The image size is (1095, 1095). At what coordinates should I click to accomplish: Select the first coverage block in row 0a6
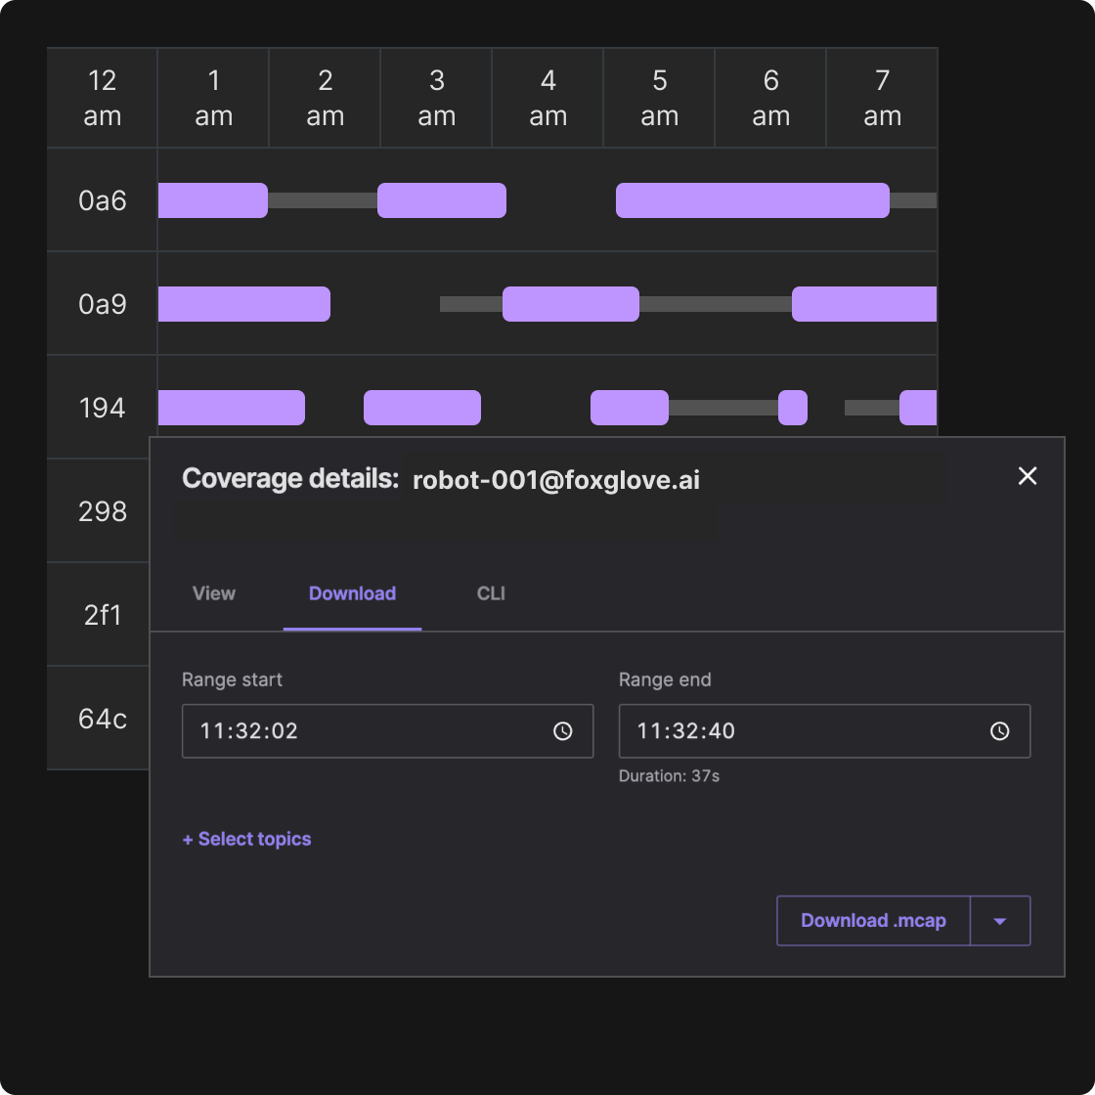[x=212, y=200]
